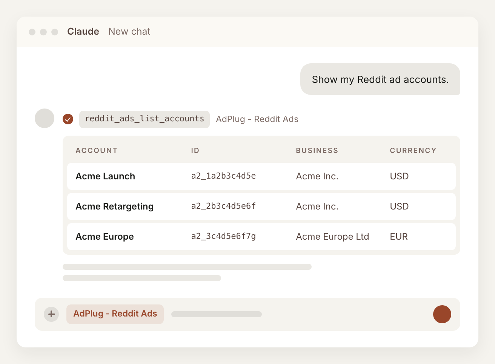The width and height of the screenshot is (495, 364).
Task: Click the EUR currency cell
Action: [399, 237]
